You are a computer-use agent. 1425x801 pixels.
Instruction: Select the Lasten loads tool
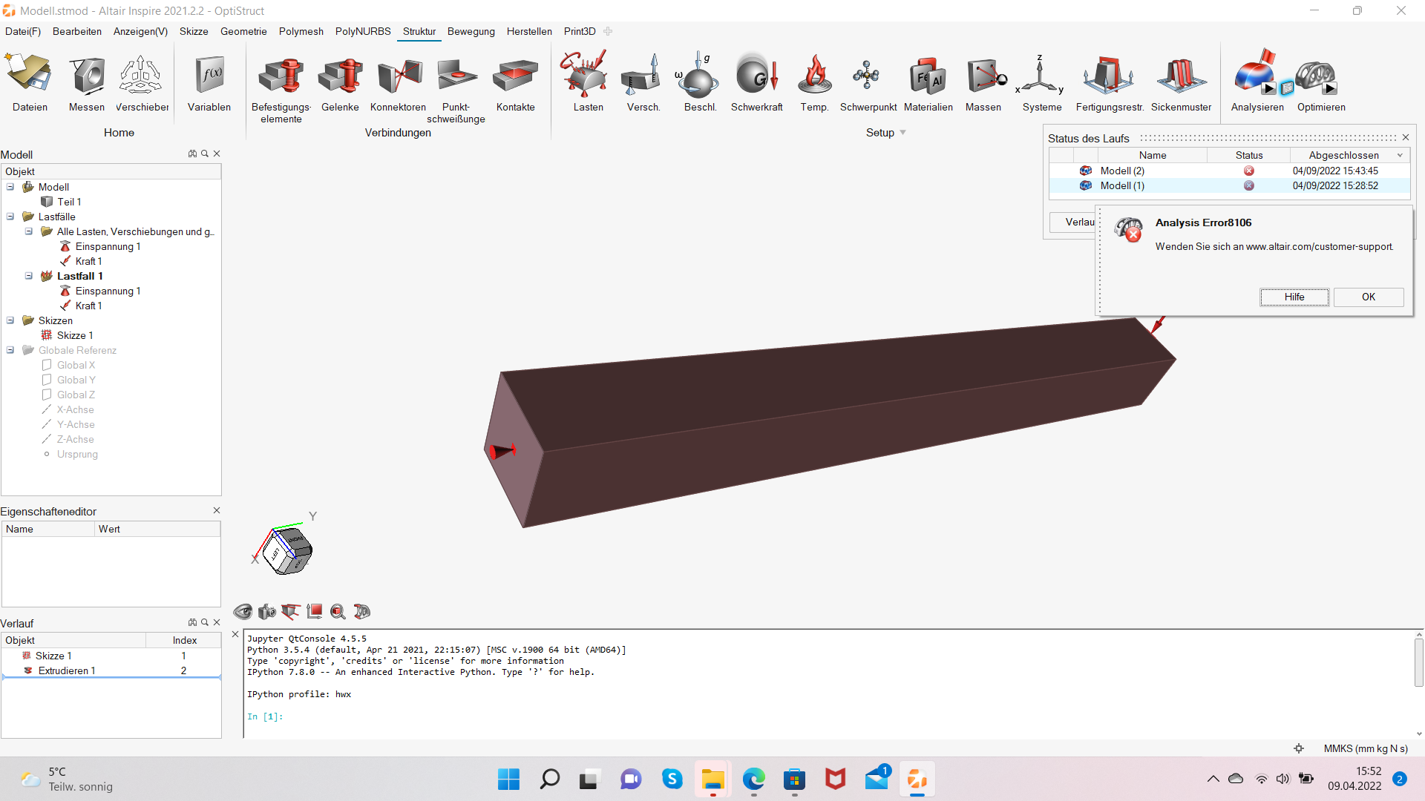coord(587,76)
